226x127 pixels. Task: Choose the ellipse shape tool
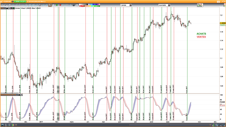click(63, 5)
